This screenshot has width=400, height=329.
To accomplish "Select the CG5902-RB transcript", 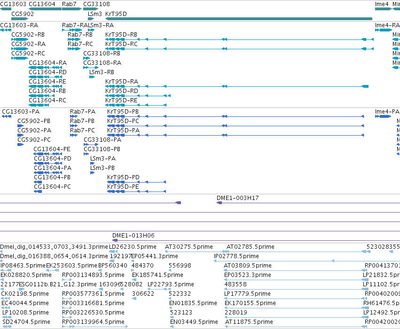I will [28, 35].
